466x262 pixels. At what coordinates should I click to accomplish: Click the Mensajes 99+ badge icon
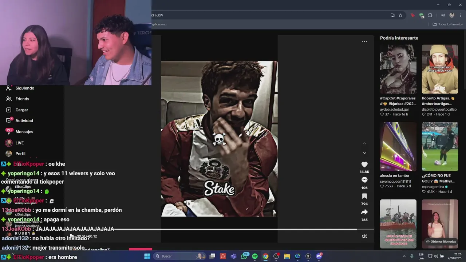pos(9,131)
